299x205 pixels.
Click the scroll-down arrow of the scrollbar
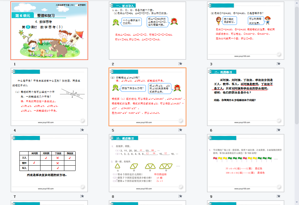(x=297, y=202)
